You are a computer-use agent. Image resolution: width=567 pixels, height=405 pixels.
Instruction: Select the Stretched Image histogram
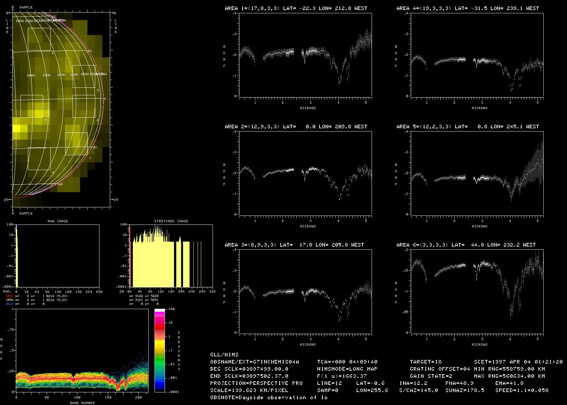pos(171,256)
